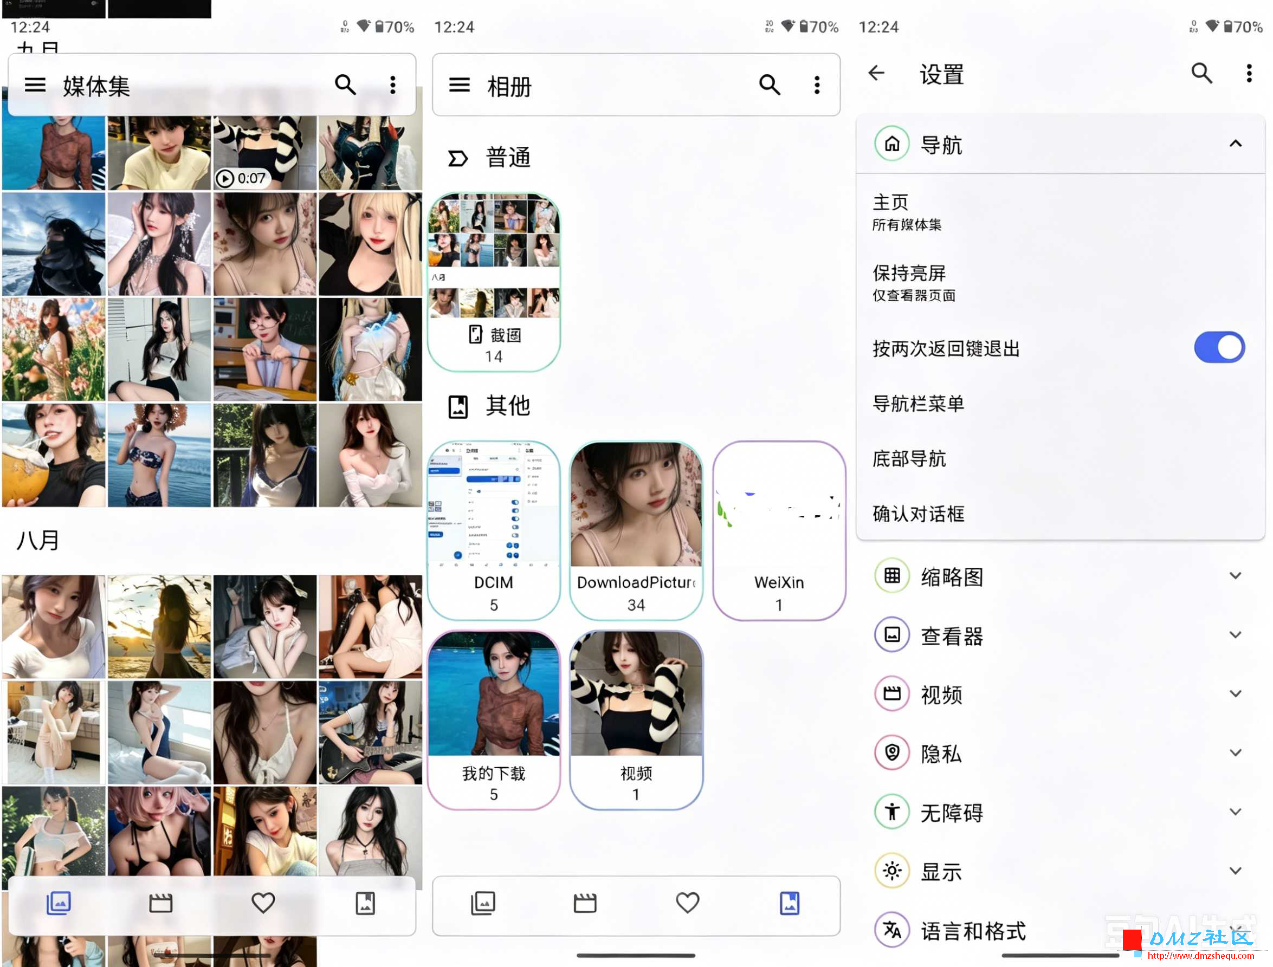The width and height of the screenshot is (1273, 967).
Task: Tap the search icon in 媒体集 header
Action: [345, 85]
